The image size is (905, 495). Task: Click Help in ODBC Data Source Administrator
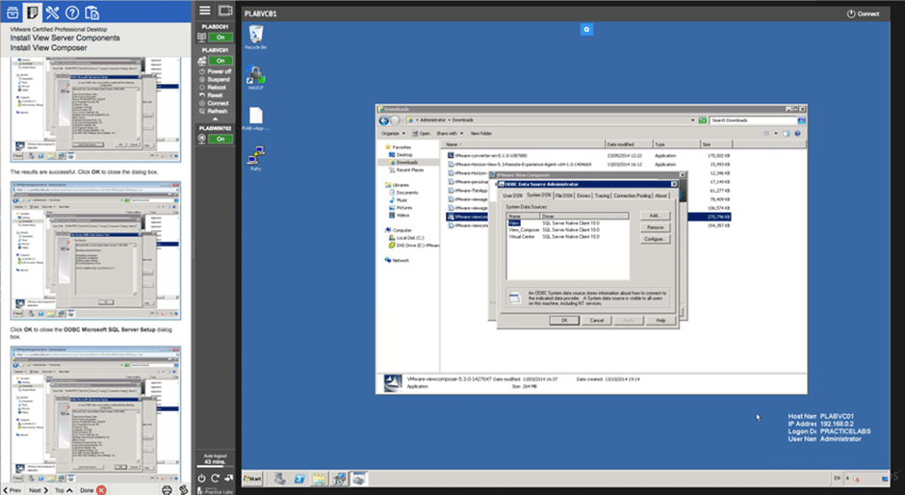point(660,320)
